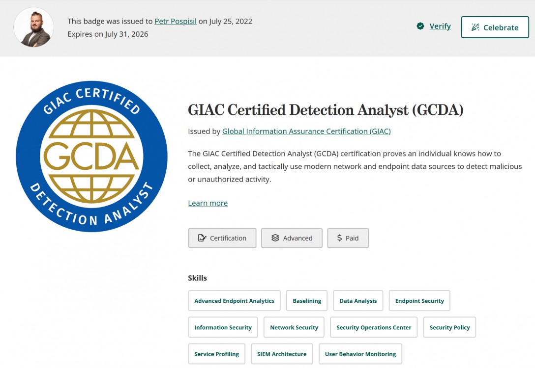The width and height of the screenshot is (535, 368).
Task: Select the Network Security skill tag
Action: click(x=294, y=327)
